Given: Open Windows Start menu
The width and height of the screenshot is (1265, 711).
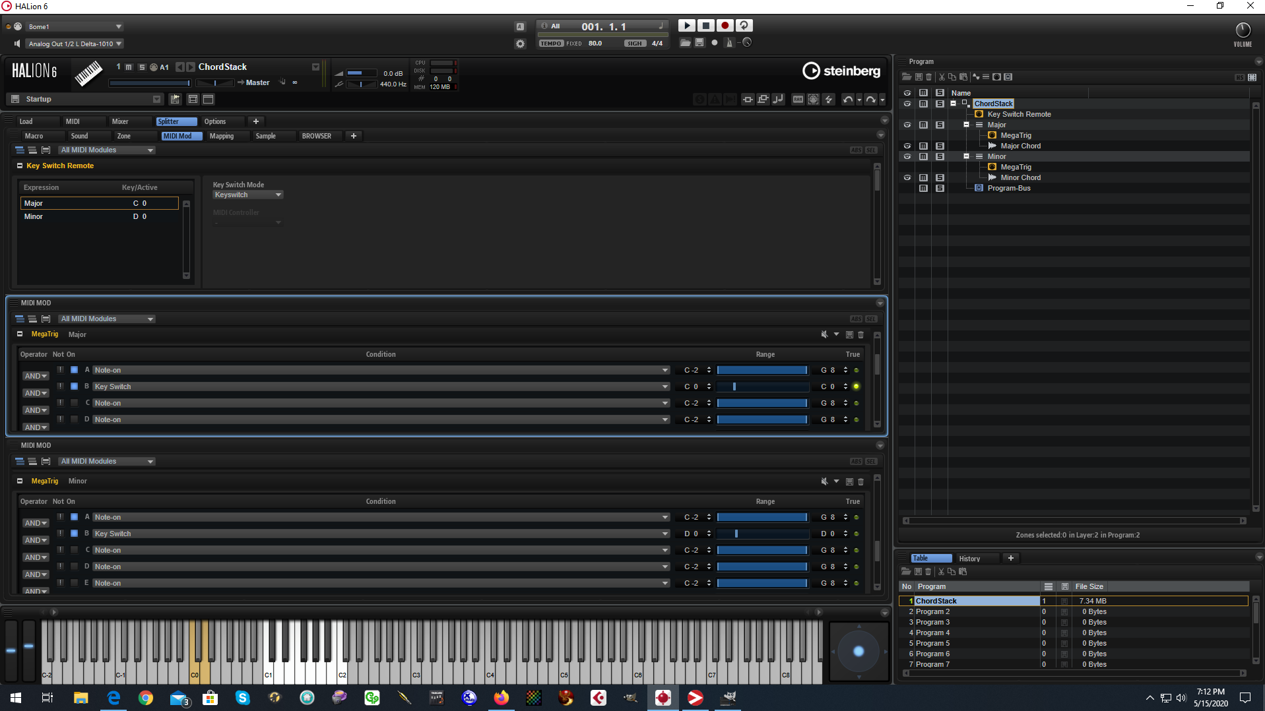Looking at the screenshot, I should point(16,698).
